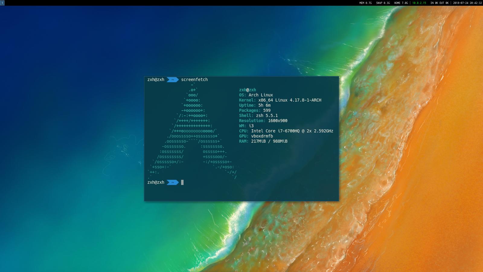Click the green IP address 10.0.2.15
483x272 pixels.
[419, 3]
